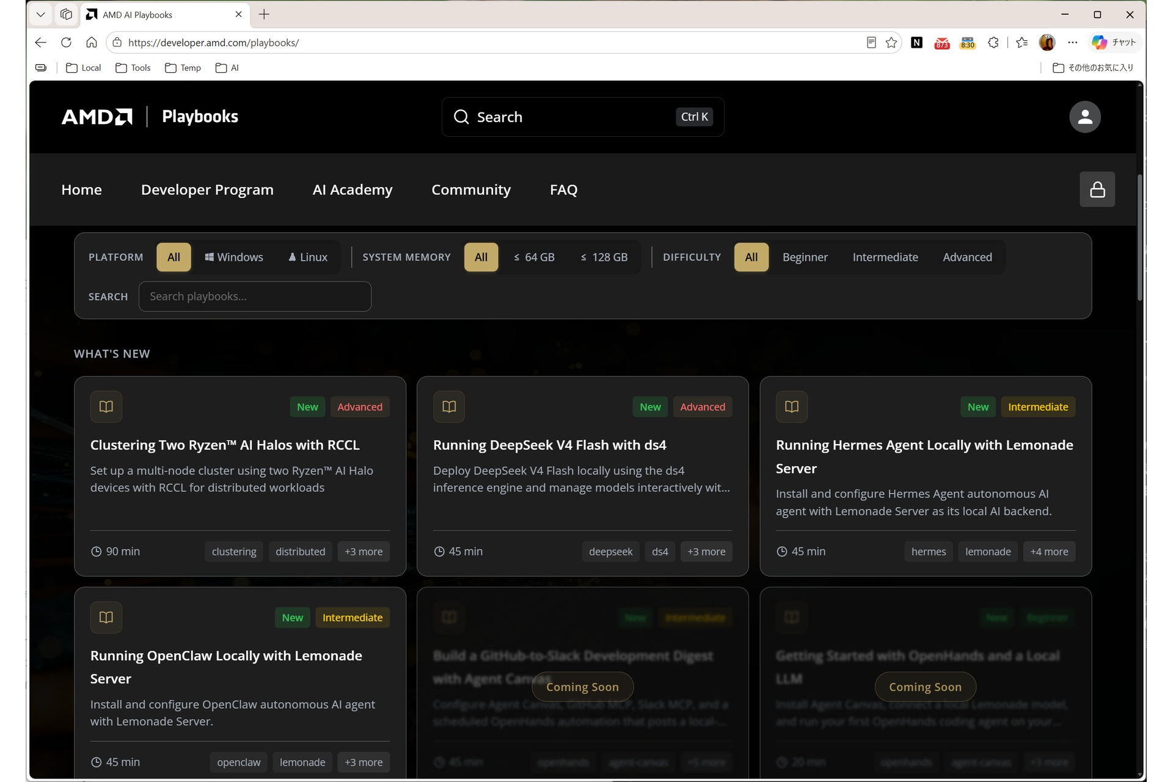
Task: Open Local bookmarks folder
Action: 84,68
